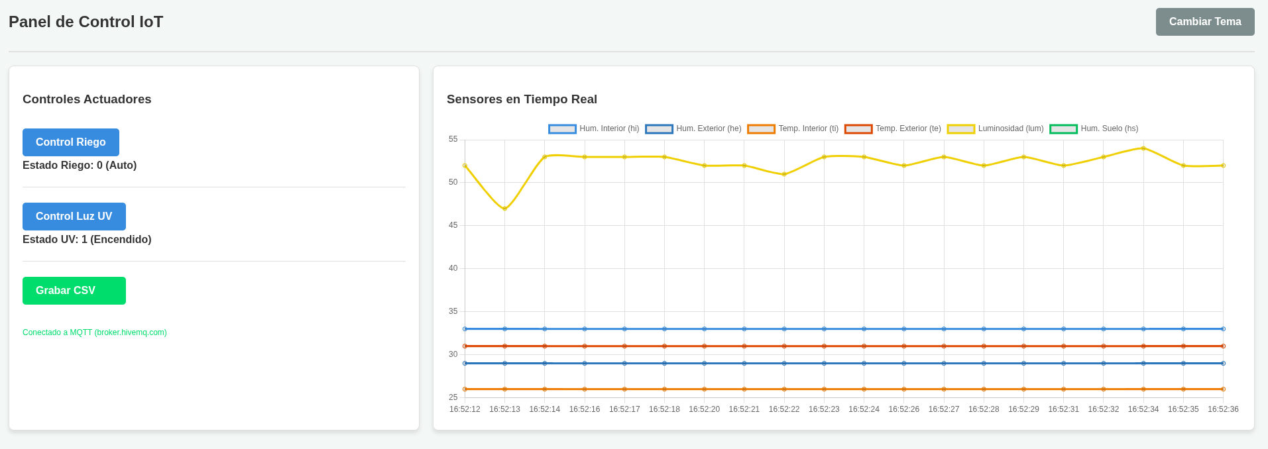Toggle Hum. Exterior (he) legend swatch
The width and height of the screenshot is (1268, 449).
[x=659, y=129]
